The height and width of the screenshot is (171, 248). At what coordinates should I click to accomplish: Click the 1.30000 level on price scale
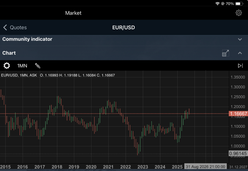point(238,87)
